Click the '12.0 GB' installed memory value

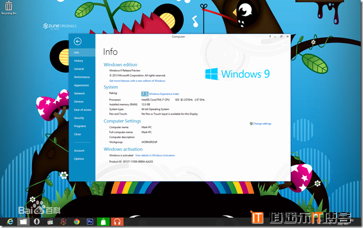tap(146, 104)
